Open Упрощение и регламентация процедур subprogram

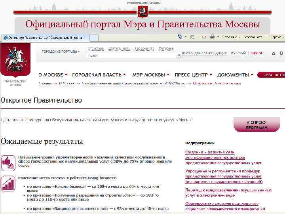click(x=224, y=176)
